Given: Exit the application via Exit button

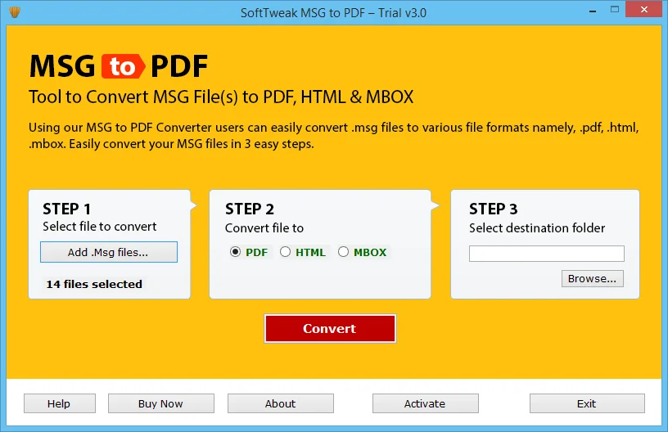Looking at the screenshot, I should coord(586,403).
